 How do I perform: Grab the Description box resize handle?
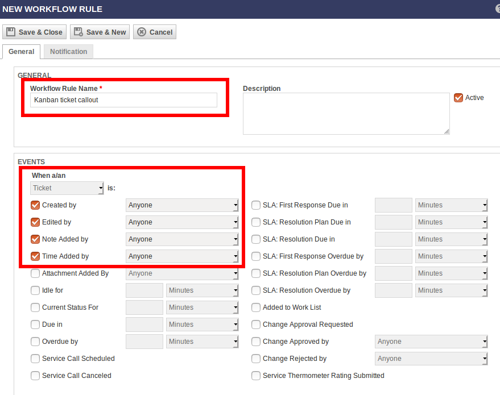[x=447, y=131]
